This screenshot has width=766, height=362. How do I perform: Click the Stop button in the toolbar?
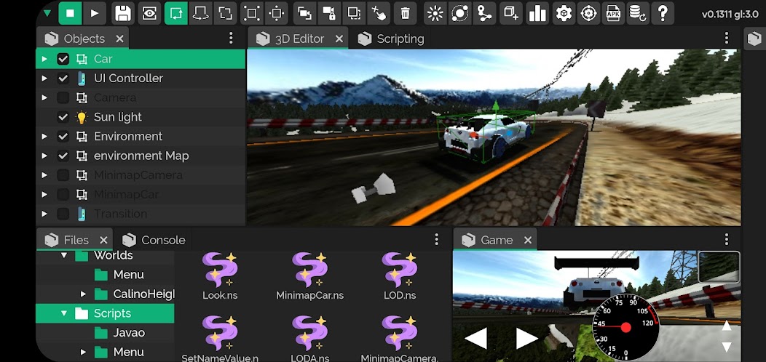(x=70, y=13)
